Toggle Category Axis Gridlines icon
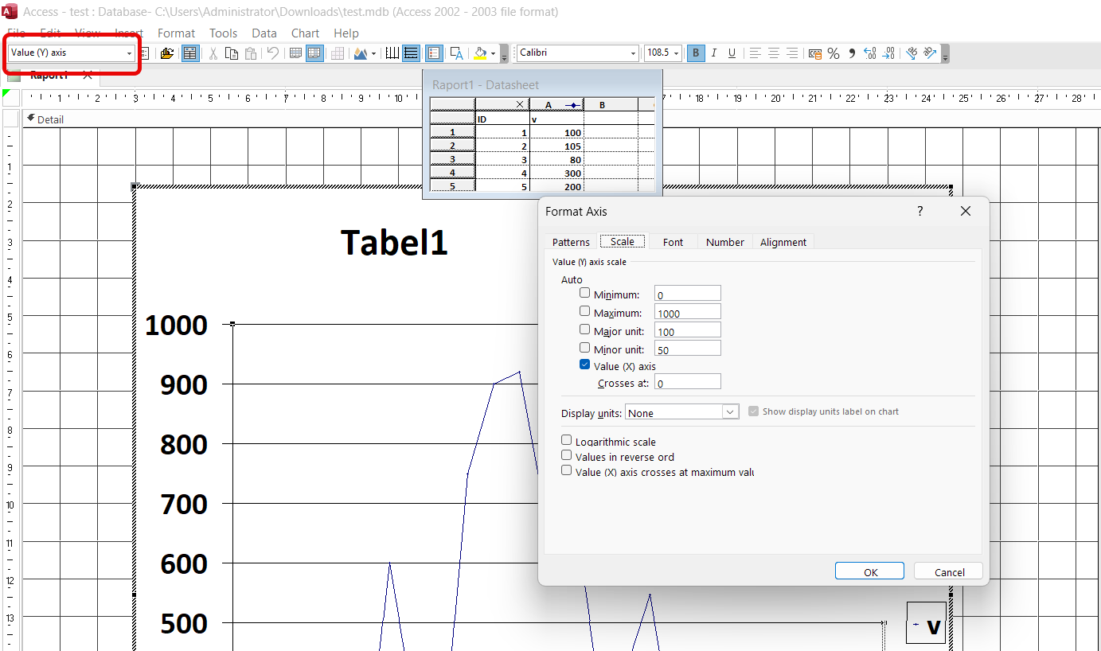Screen dimensions: 1101x651 point(392,53)
